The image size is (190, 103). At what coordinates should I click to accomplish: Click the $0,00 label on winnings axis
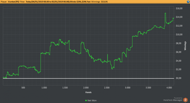pyautogui.click(x=179, y=78)
